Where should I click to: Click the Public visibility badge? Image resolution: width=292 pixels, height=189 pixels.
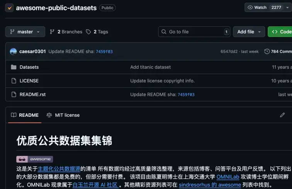coord(107,8)
